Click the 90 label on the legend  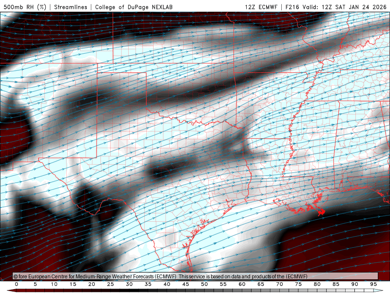tap(355, 284)
